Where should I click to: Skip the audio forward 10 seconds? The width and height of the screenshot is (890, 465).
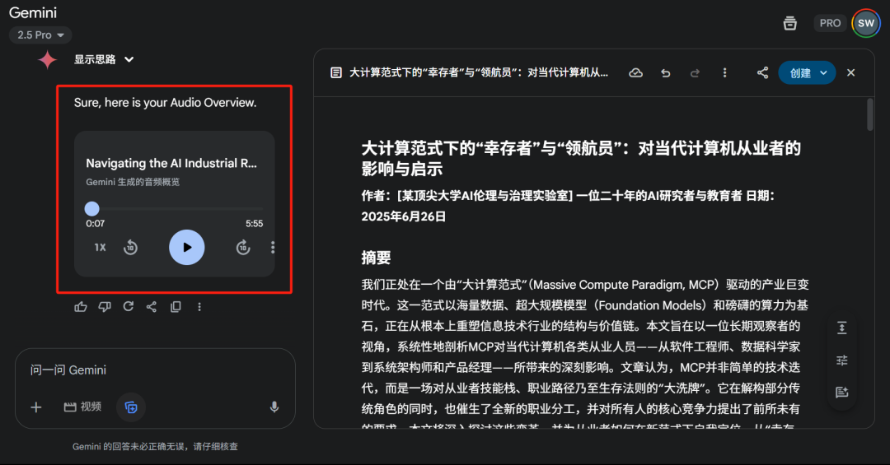(243, 247)
